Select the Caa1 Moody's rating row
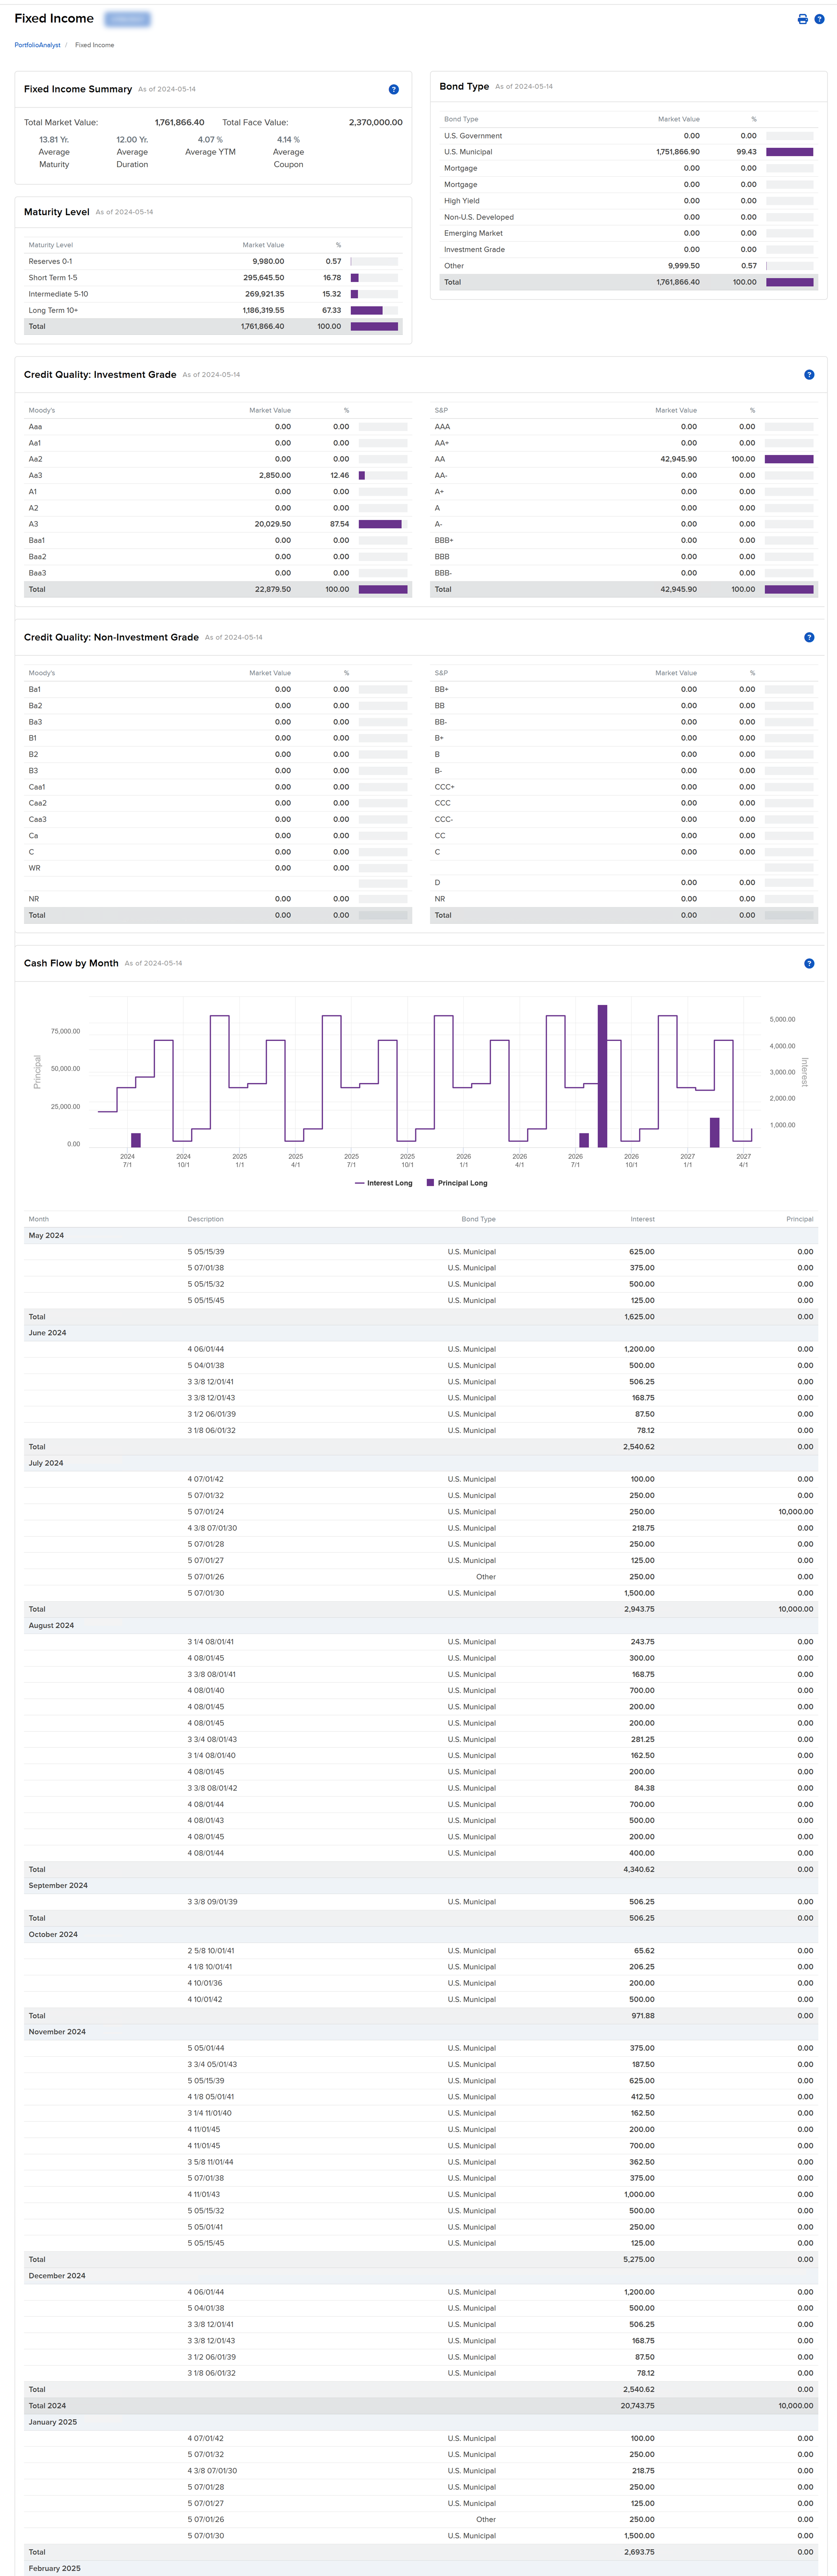The width and height of the screenshot is (837, 2576). [x=217, y=787]
